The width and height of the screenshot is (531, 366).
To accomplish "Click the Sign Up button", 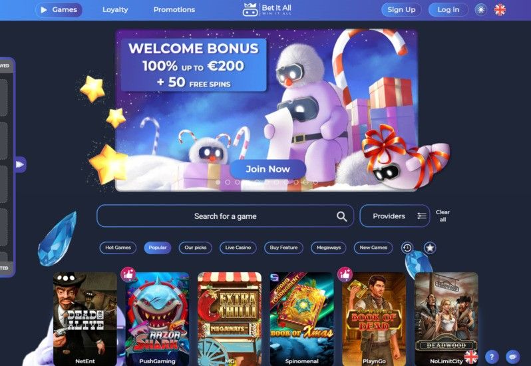I will coord(401,10).
